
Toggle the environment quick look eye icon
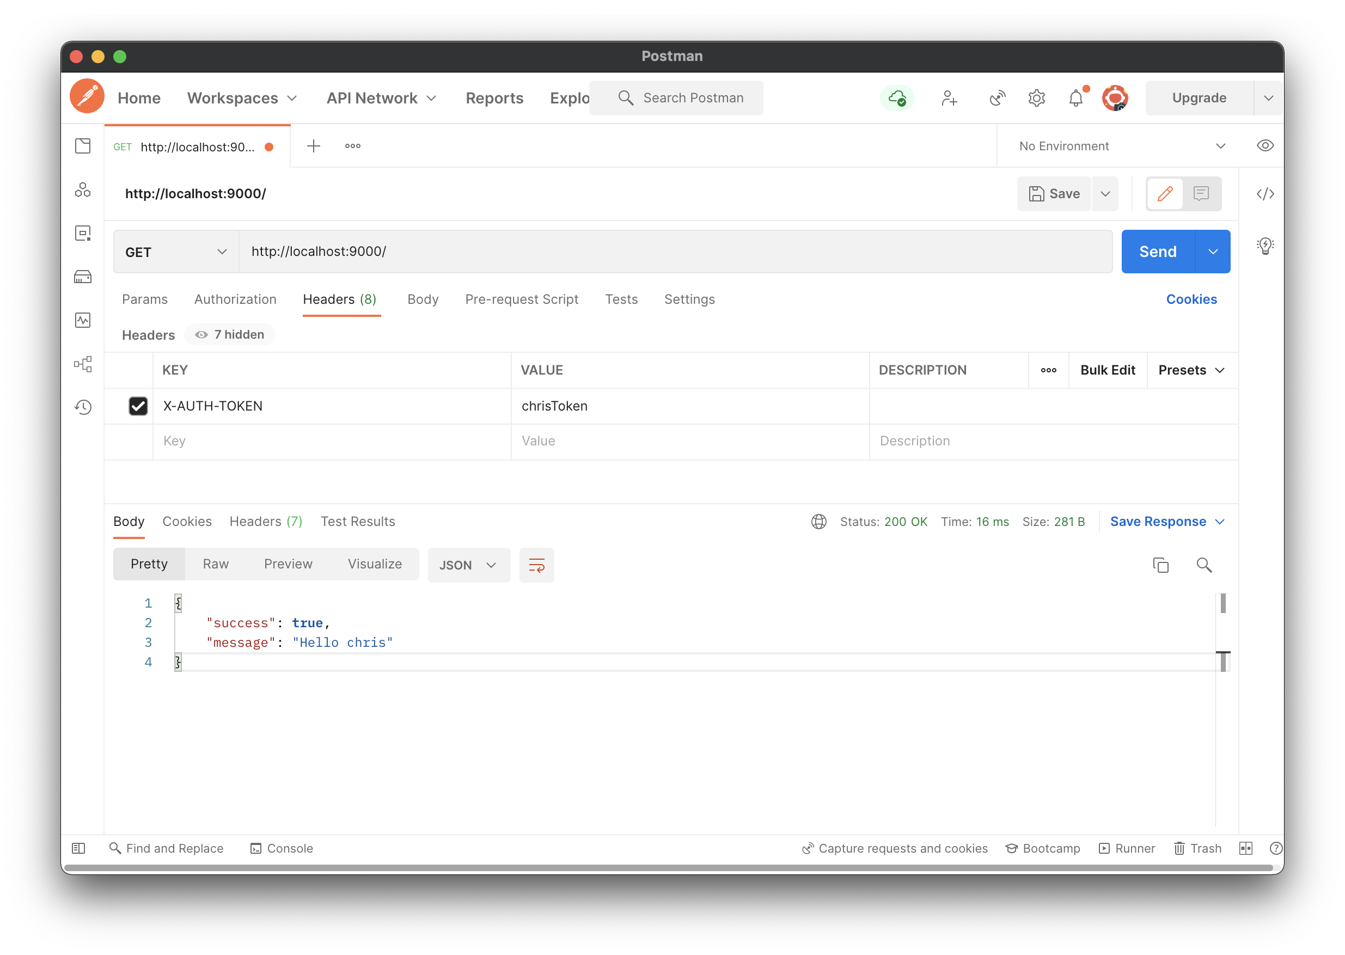[1265, 146]
